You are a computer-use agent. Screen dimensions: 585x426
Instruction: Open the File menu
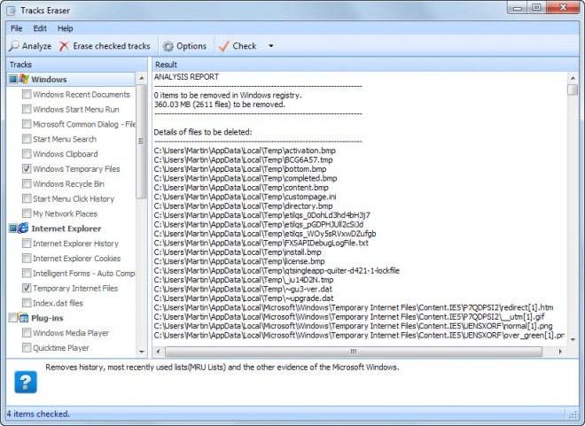coord(17,28)
